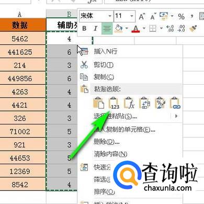This screenshot has height=204, width=204.
Task: Select the Paste Link icon
Action: click(175, 103)
